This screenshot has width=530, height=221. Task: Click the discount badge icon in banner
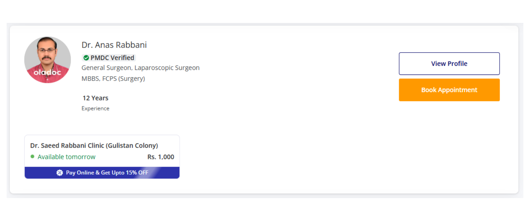point(60,173)
